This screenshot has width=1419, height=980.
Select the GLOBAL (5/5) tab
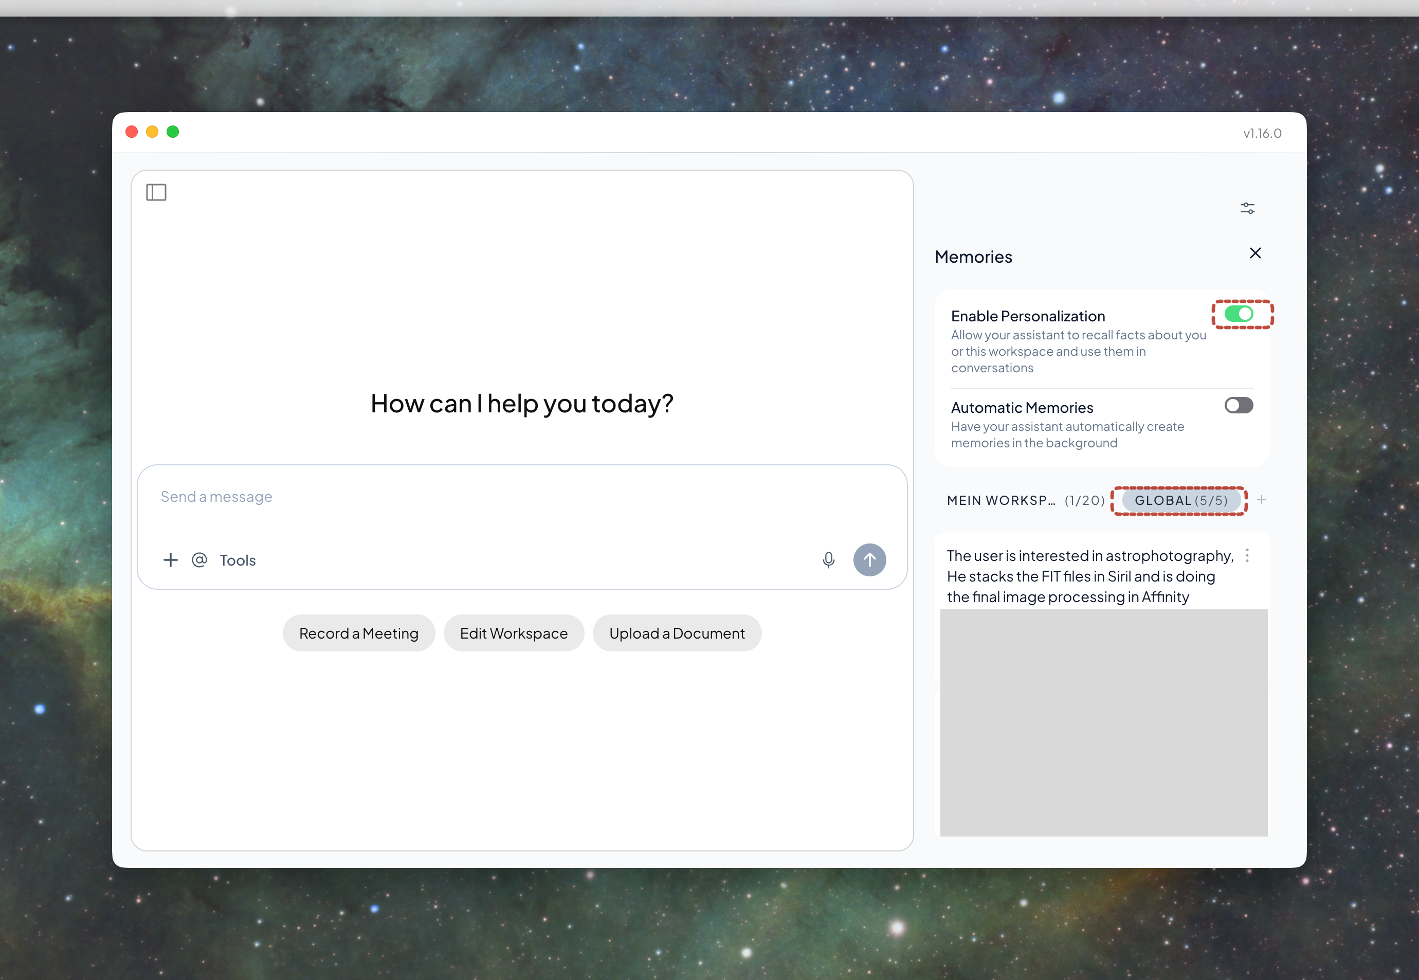(1181, 500)
